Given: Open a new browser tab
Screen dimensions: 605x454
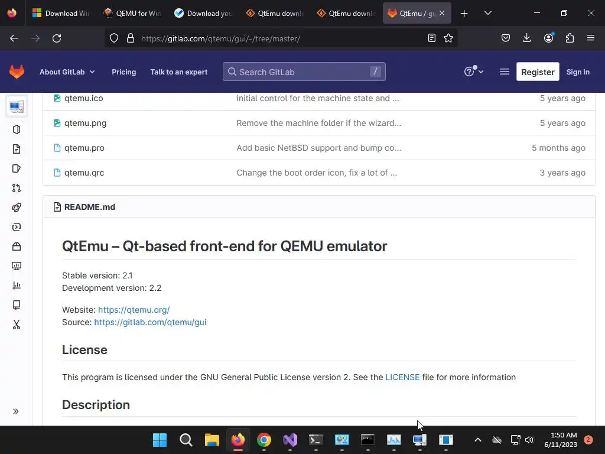Looking at the screenshot, I should point(464,14).
